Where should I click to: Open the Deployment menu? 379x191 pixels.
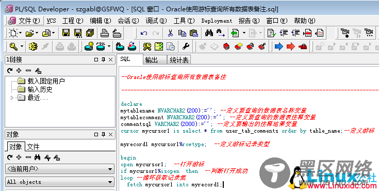coord(217,21)
